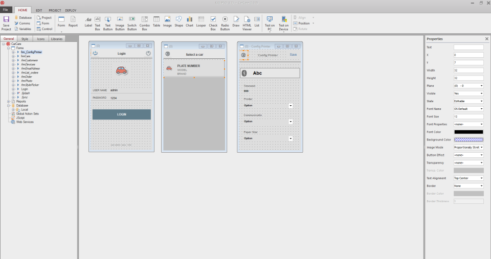491x259 pixels.
Task: Click the Width input field in Properties
Action: pos(468,70)
